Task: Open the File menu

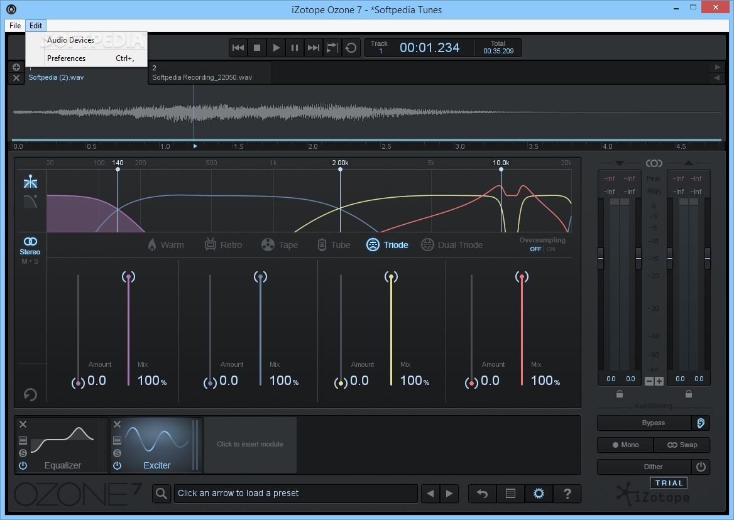Action: (15, 26)
